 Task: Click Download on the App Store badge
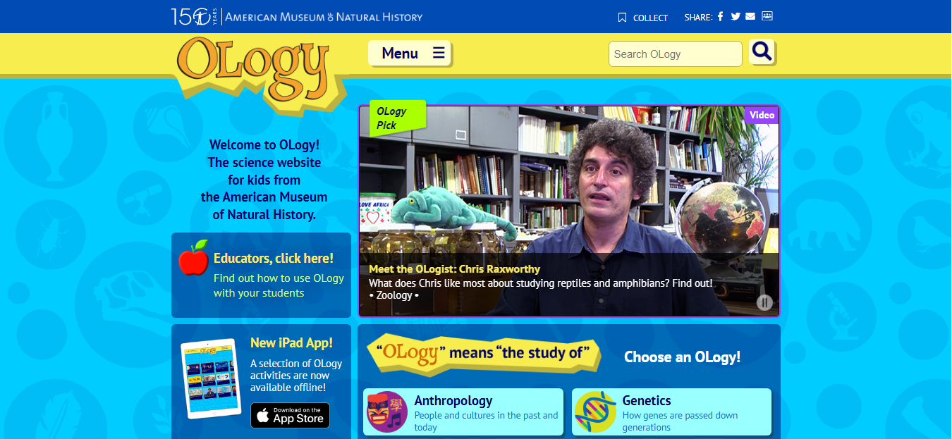click(x=290, y=415)
